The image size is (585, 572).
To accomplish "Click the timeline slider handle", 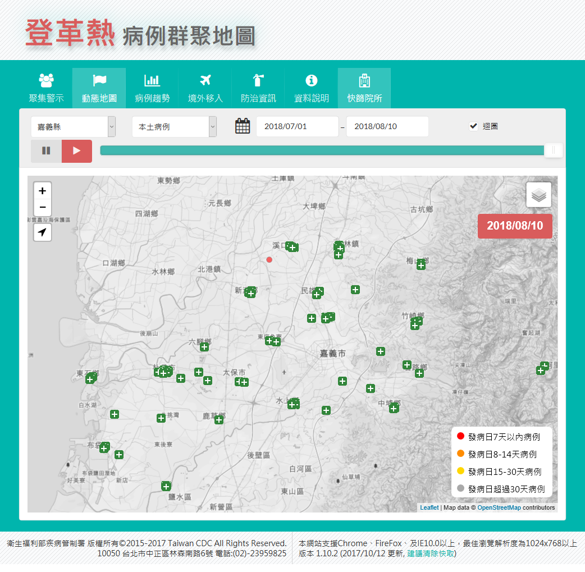I will pos(554,150).
